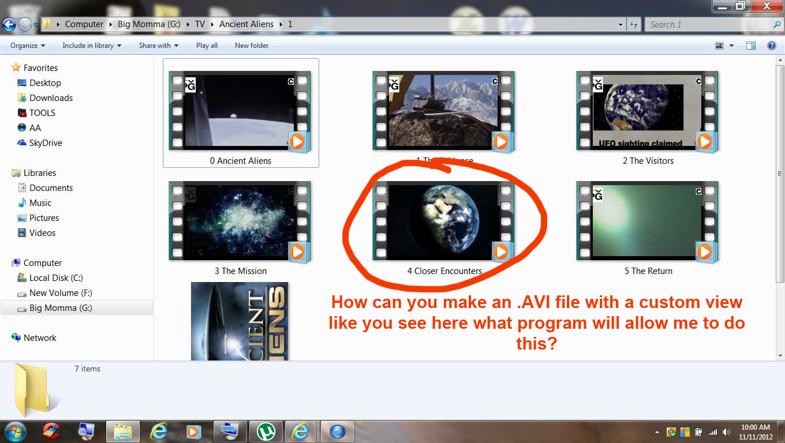Select the 2 The Visitors video thumbnail
785x443 pixels.
[x=648, y=111]
